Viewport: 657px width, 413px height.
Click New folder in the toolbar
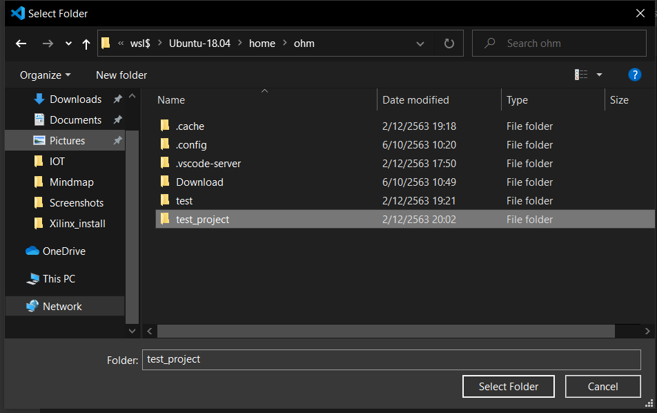coord(121,75)
